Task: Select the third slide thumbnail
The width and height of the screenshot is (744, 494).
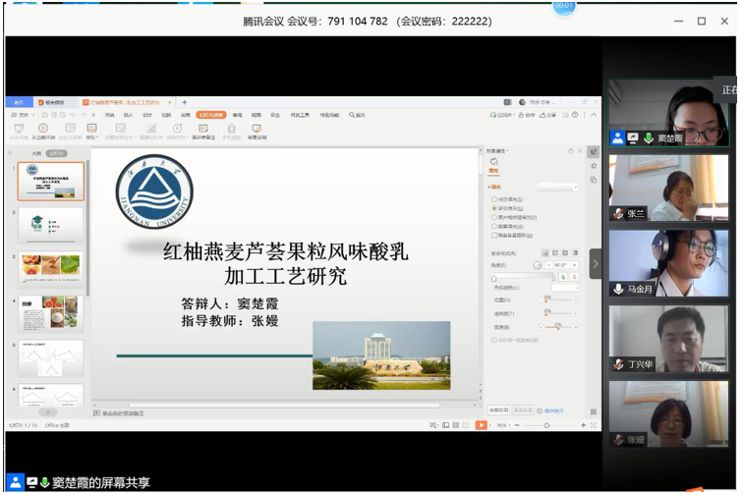Action: pos(51,269)
